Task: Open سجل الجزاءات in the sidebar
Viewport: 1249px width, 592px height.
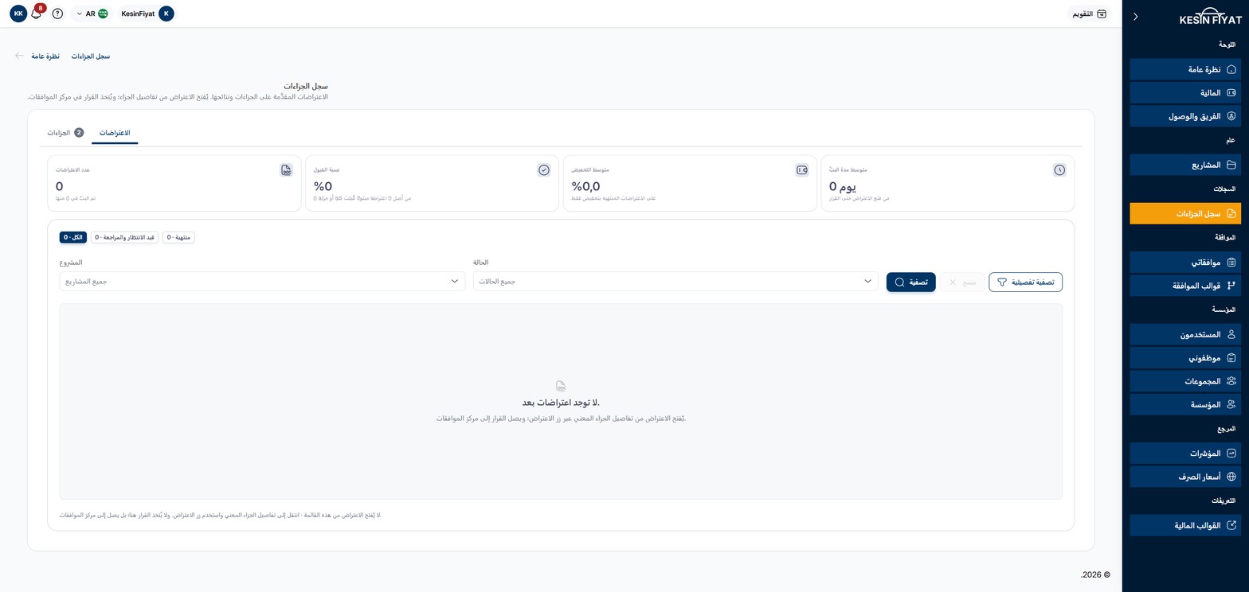Action: click(x=1185, y=213)
